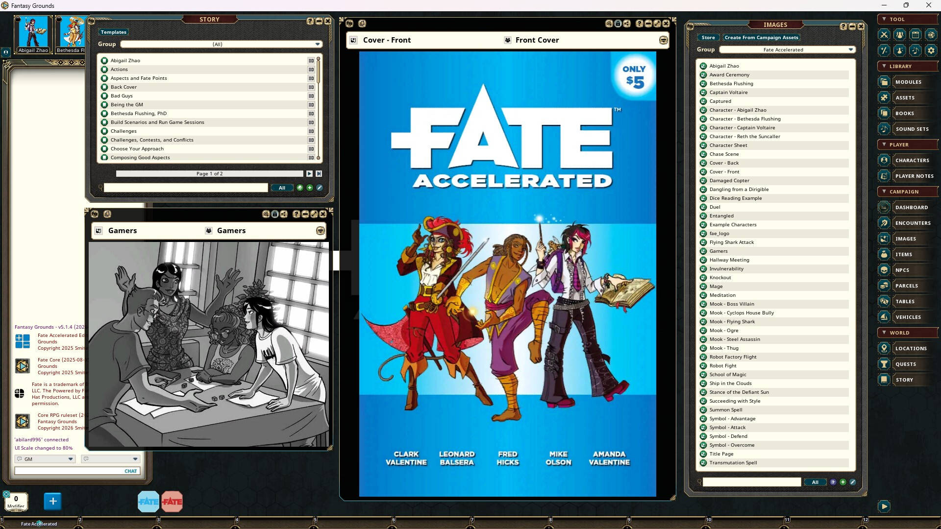Collapse the LIBRARY sidebar section

click(884, 66)
